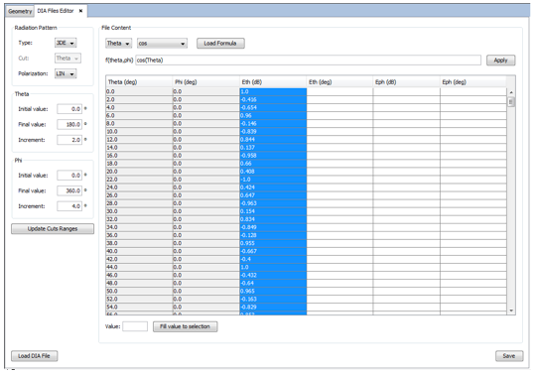Click the Theta 10.0 row cell
The height and width of the screenshot is (372, 535).
pyautogui.click(x=139, y=132)
